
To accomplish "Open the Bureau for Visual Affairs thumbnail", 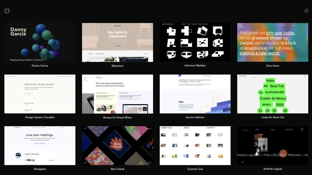I will pyautogui.click(x=117, y=94).
